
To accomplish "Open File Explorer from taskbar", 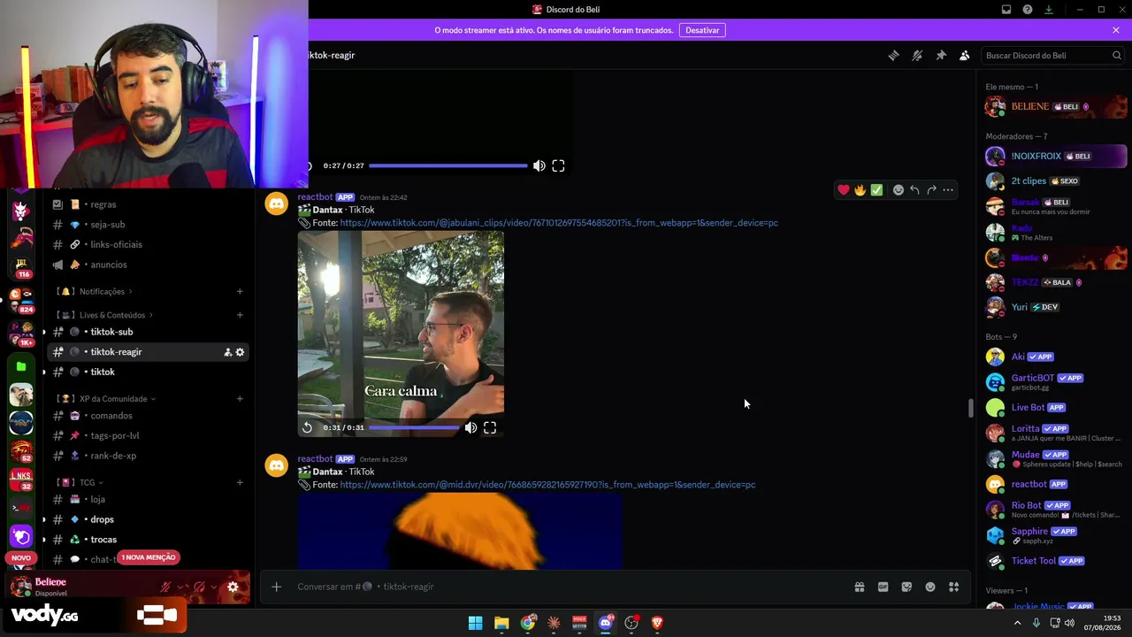I will 501,623.
